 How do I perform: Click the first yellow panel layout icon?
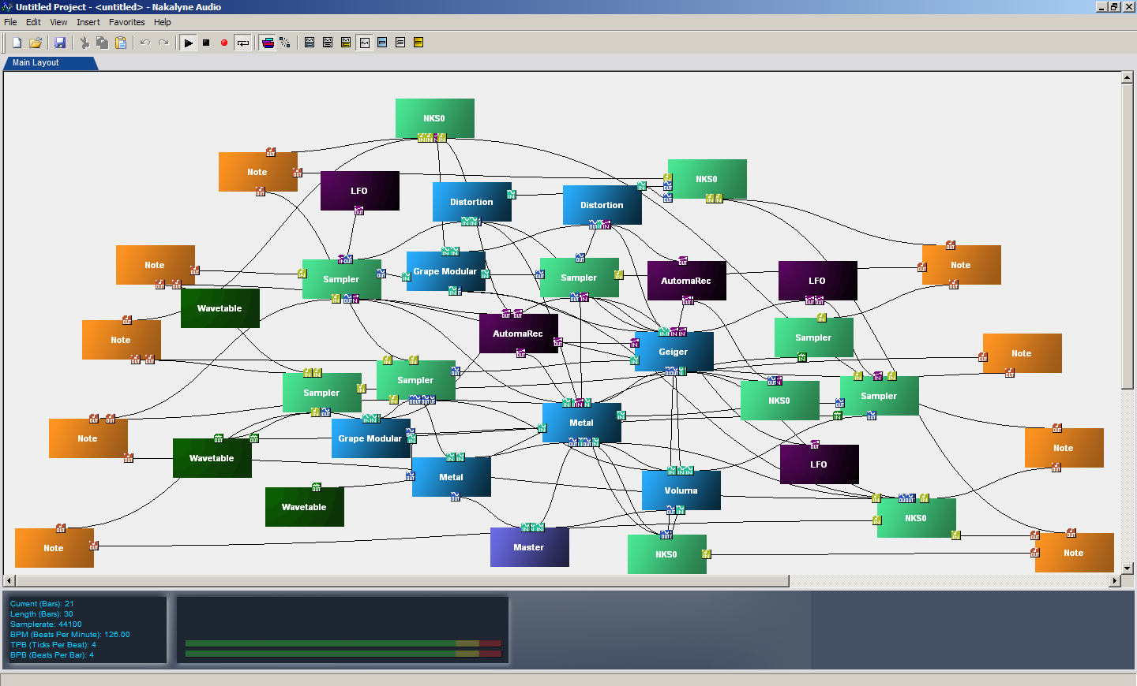[346, 43]
